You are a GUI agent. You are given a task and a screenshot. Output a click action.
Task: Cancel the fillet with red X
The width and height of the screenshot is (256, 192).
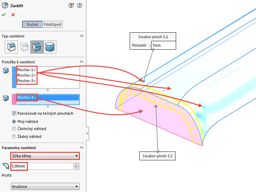click(x=13, y=15)
